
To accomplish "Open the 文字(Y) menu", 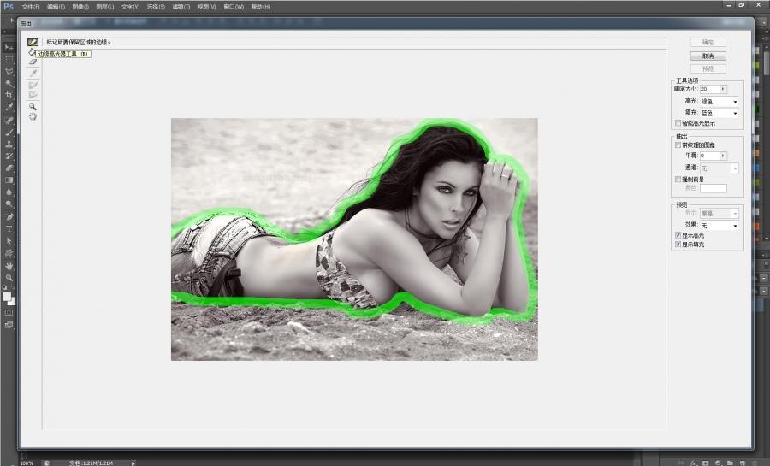I will pyautogui.click(x=130, y=7).
